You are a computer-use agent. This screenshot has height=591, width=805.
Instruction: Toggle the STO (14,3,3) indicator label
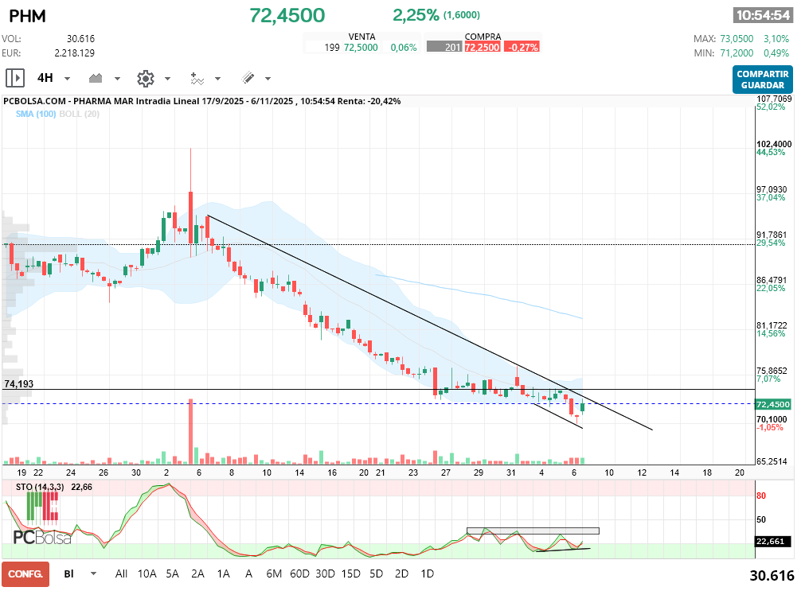pos(41,487)
